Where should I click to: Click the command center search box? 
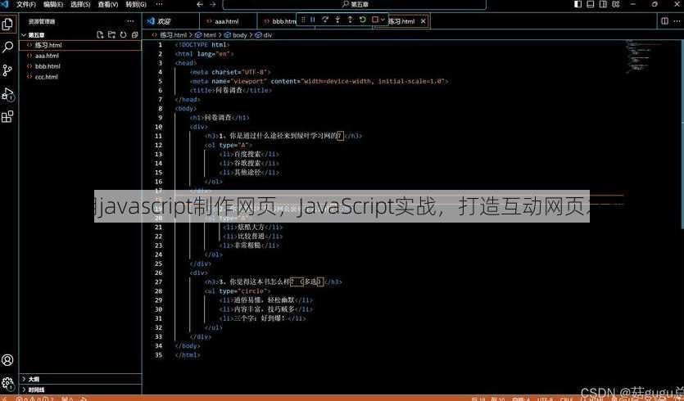[x=354, y=4]
